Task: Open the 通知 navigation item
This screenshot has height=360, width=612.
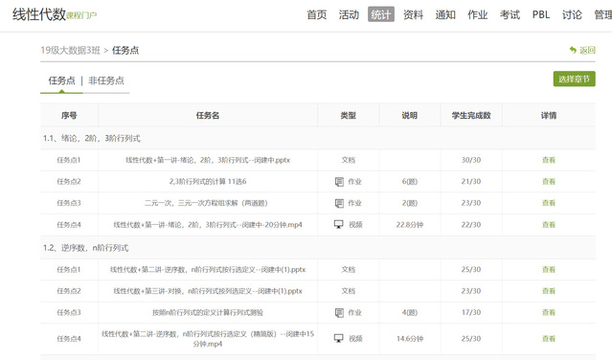Action: (x=445, y=14)
